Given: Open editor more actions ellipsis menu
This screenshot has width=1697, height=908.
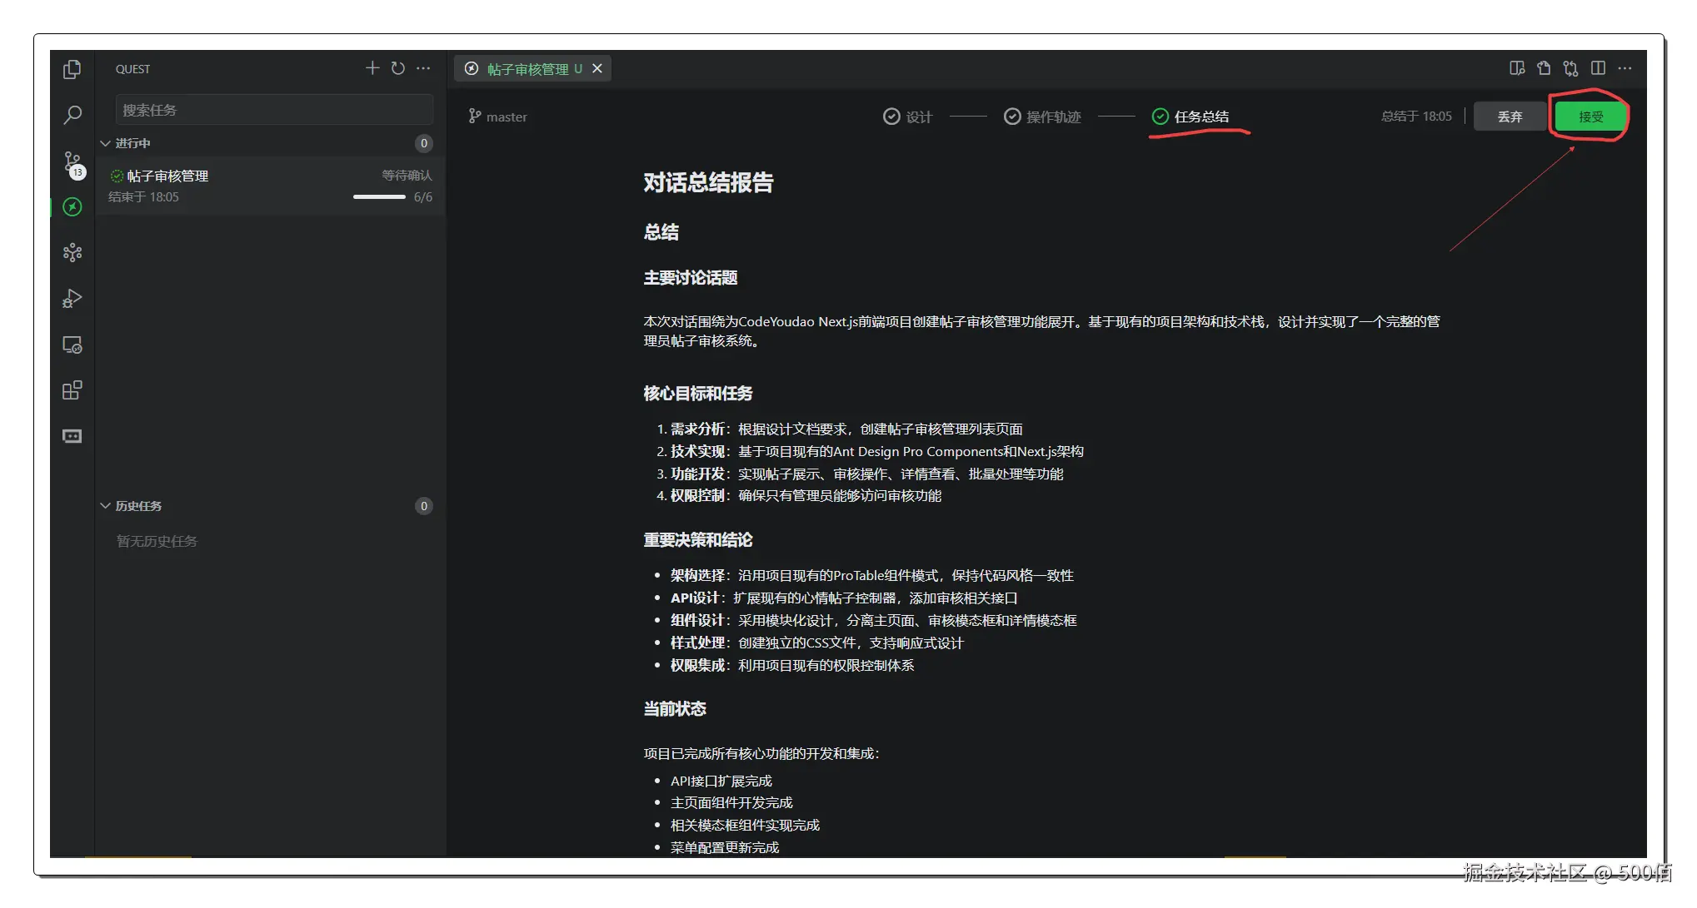Looking at the screenshot, I should 1625,68.
